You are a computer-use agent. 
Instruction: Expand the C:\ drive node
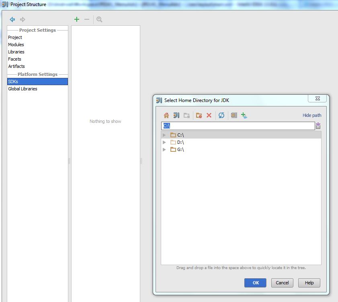coord(164,135)
